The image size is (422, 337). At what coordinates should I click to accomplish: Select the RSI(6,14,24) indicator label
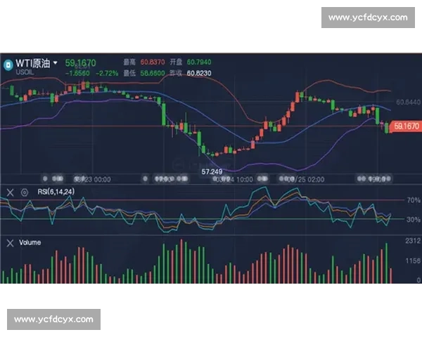[x=55, y=192]
